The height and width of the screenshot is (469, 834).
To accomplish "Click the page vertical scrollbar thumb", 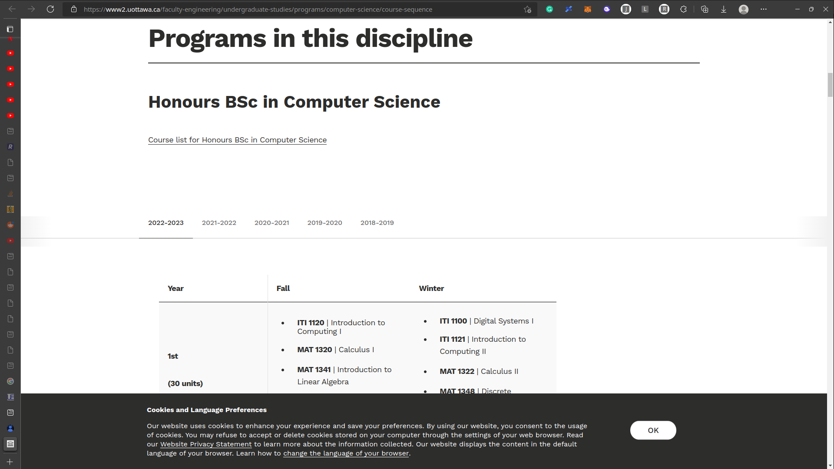I will coord(830,85).
